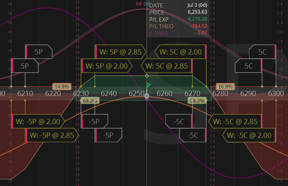This screenshot has width=288, height=186.
Task: Click the -1.07 rho THEO value
Action: pos(201,33)
